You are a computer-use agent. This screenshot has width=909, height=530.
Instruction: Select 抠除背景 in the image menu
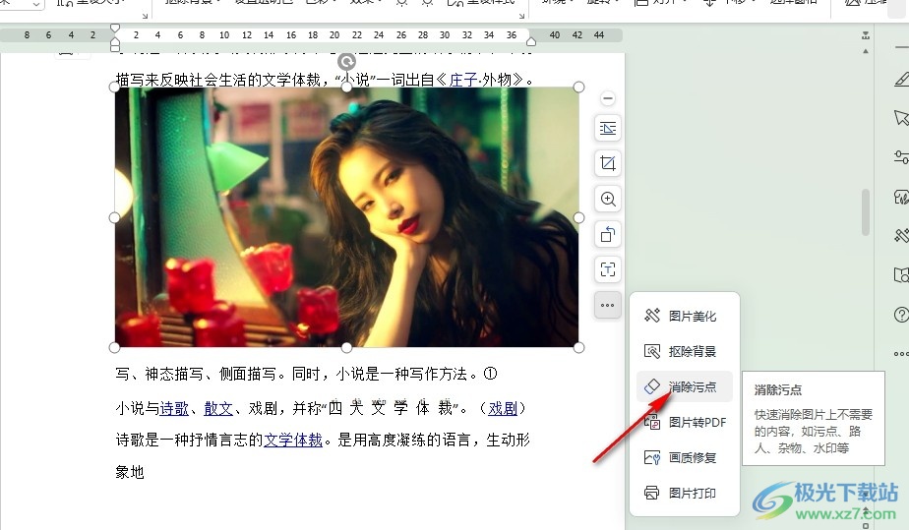[692, 352]
